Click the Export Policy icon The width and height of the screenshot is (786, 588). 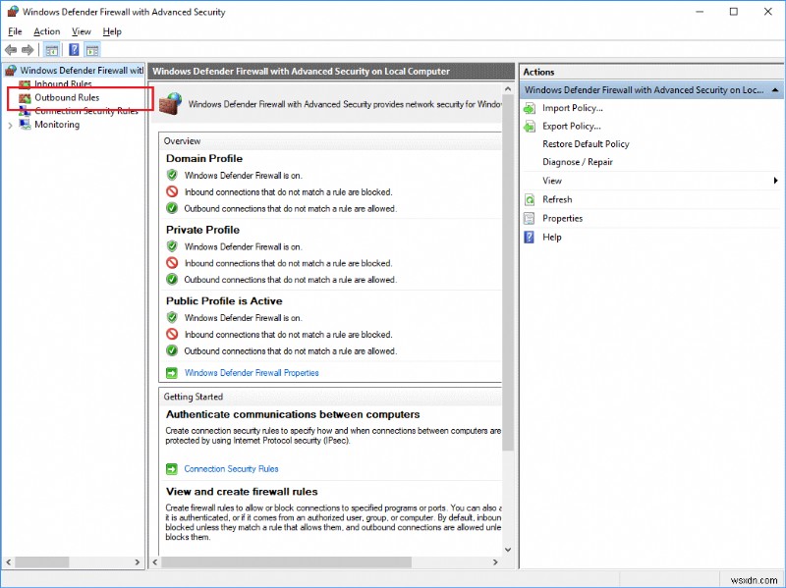pos(529,126)
